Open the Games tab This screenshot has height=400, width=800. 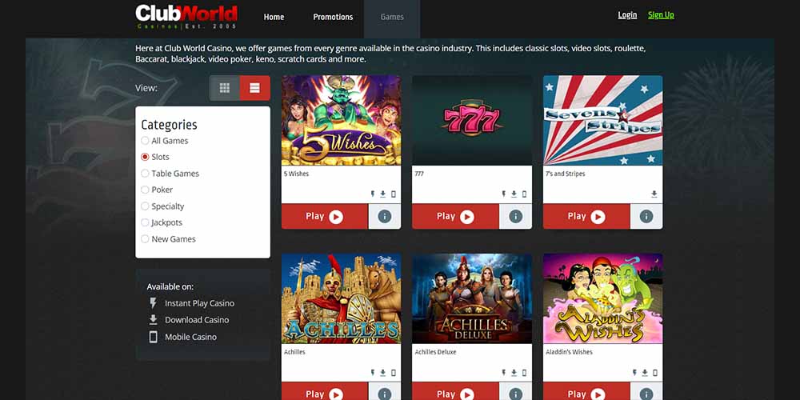click(x=392, y=17)
